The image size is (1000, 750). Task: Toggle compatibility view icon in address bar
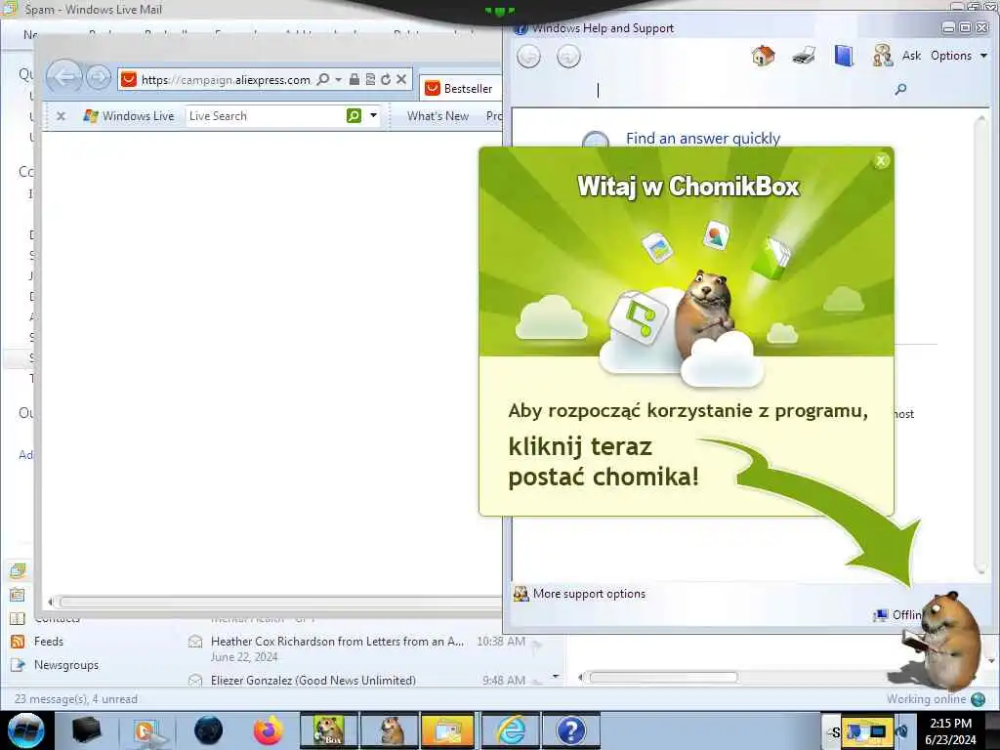point(370,79)
